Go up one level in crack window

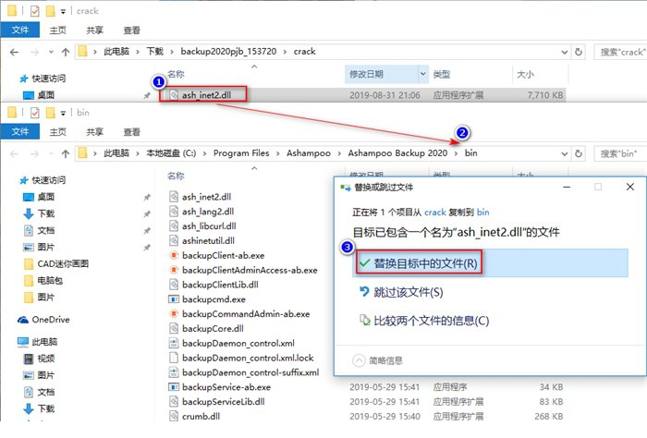pyautogui.click(x=66, y=52)
